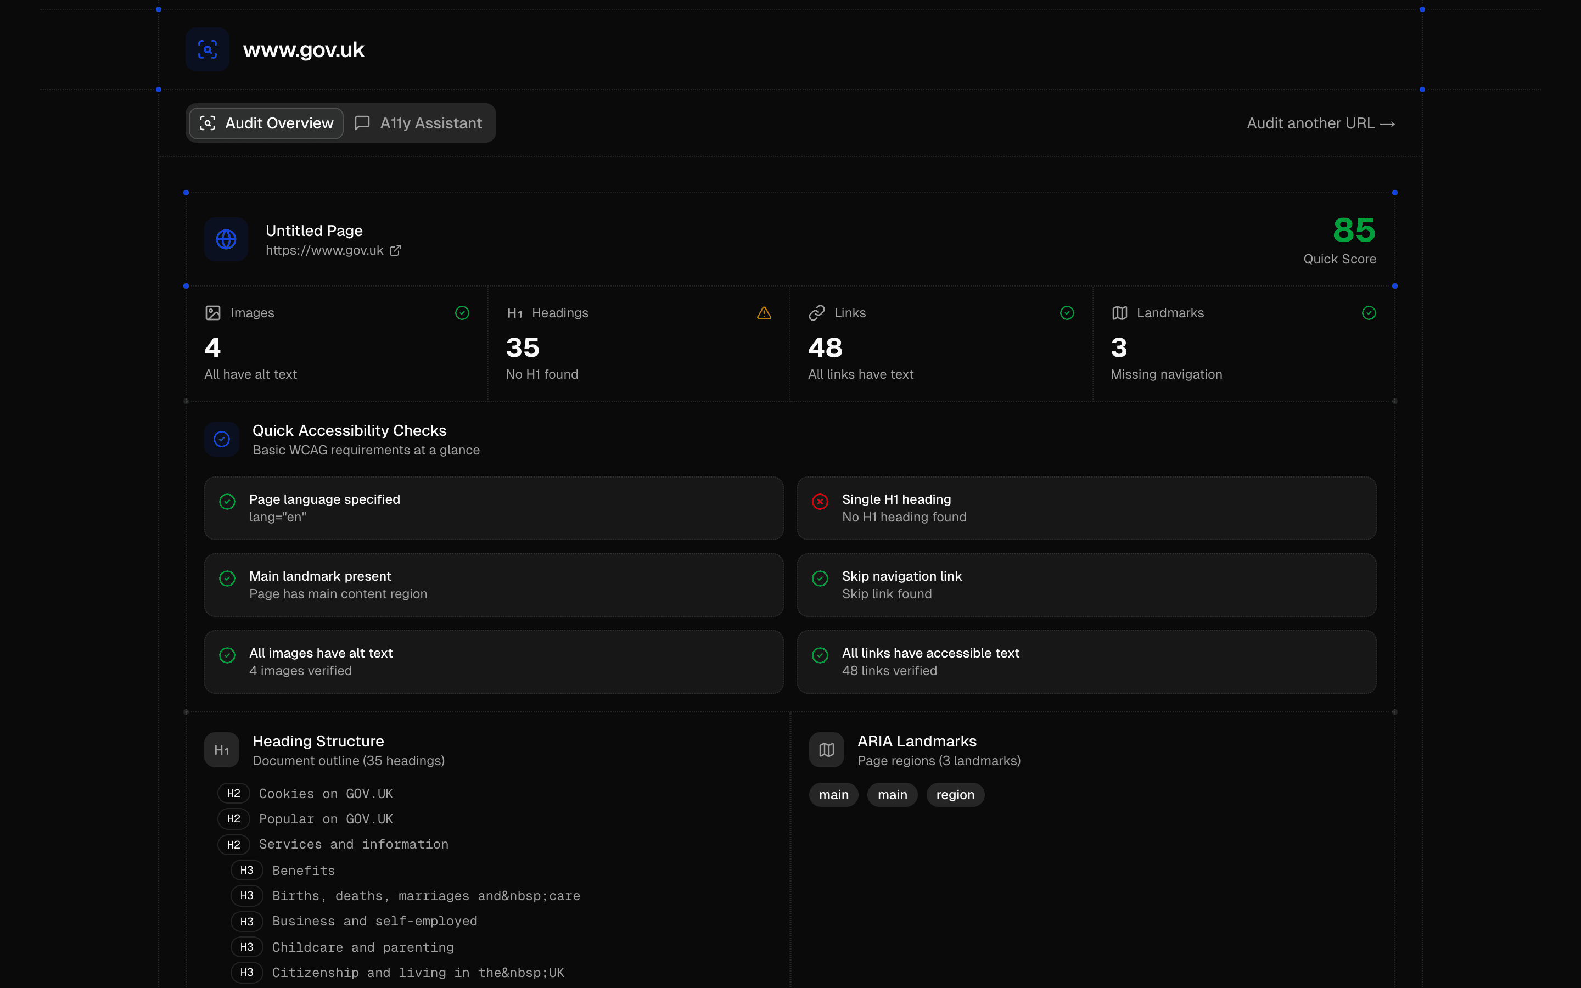Click the Images panel picture icon

(x=212, y=313)
